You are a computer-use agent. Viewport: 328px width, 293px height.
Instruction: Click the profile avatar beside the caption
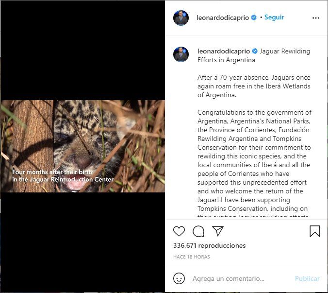[181, 54]
